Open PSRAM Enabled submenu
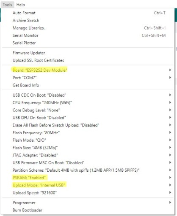The width and height of the screenshot is (177, 216). click(x=88, y=178)
